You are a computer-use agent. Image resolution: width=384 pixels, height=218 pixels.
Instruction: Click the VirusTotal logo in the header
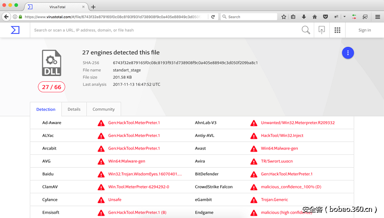point(15,30)
